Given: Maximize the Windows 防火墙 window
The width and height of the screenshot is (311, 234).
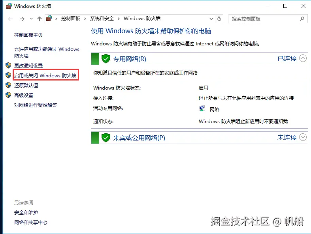Looking at the screenshot, I should pos(285,6).
